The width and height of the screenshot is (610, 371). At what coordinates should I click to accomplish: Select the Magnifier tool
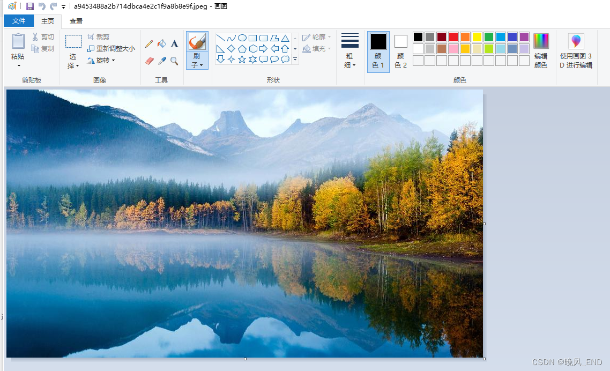coord(174,61)
